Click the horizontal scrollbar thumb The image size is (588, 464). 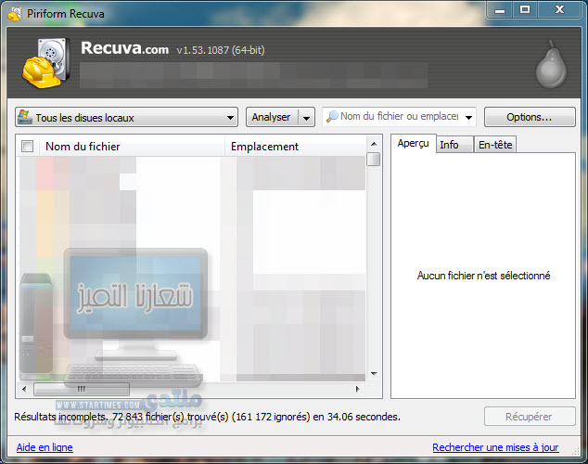tap(82, 389)
